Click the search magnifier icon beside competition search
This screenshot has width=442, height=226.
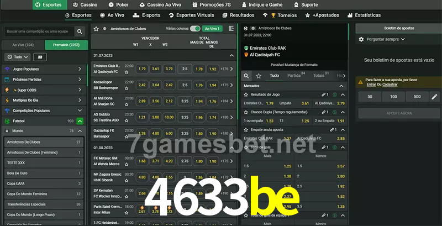pyautogui.click(x=80, y=31)
